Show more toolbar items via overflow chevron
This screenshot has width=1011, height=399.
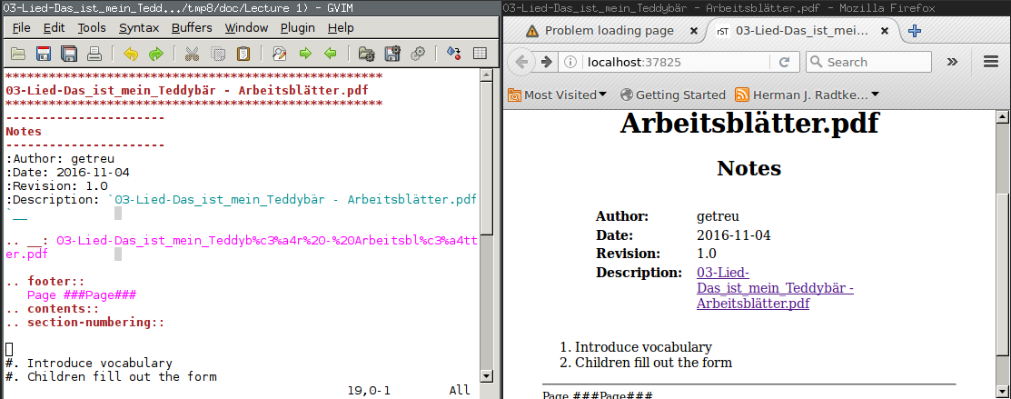pos(952,62)
